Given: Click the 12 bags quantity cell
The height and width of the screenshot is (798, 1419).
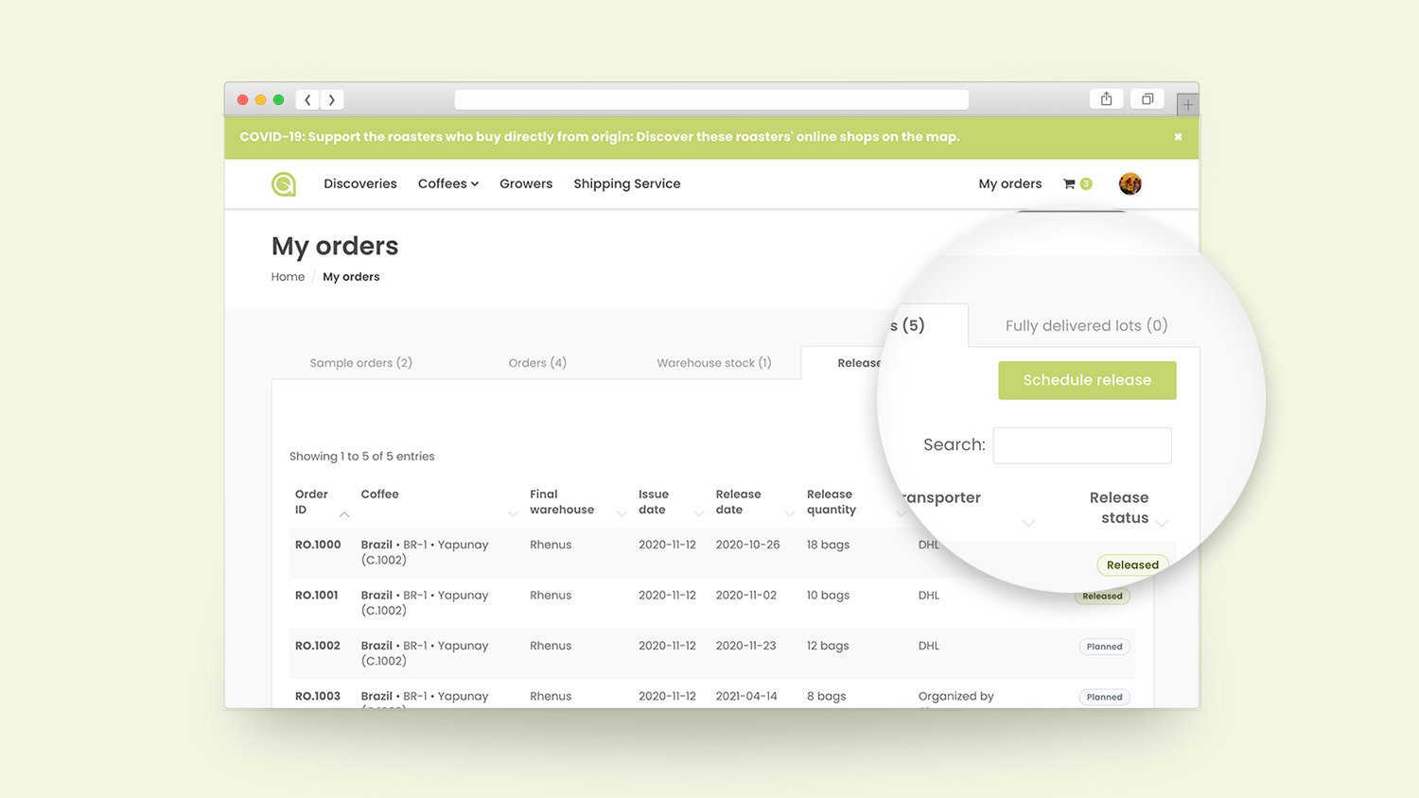Looking at the screenshot, I should point(828,646).
